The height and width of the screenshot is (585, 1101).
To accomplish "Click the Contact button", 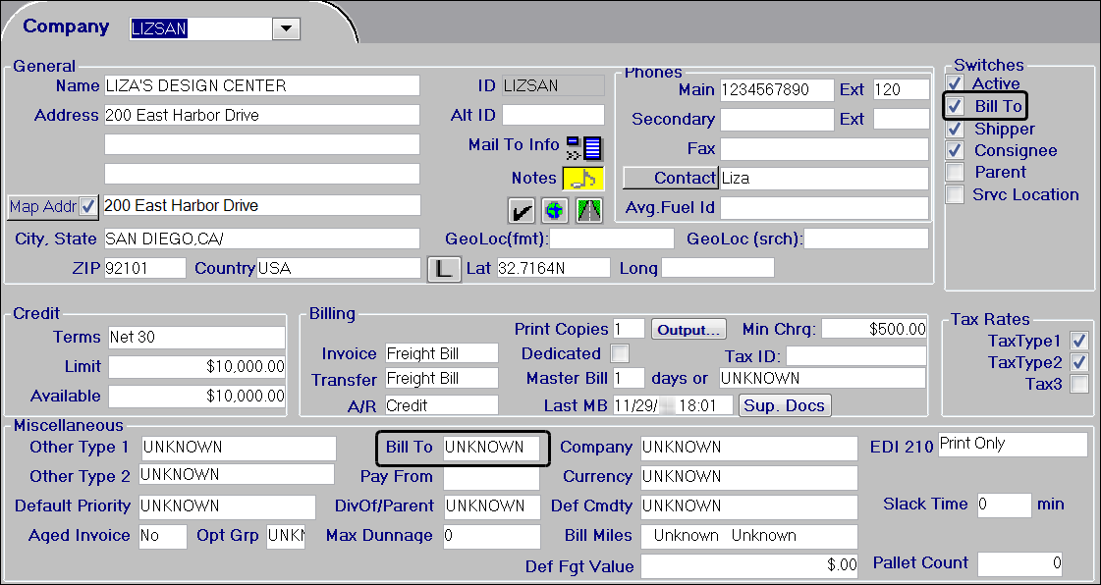I will pyautogui.click(x=671, y=178).
